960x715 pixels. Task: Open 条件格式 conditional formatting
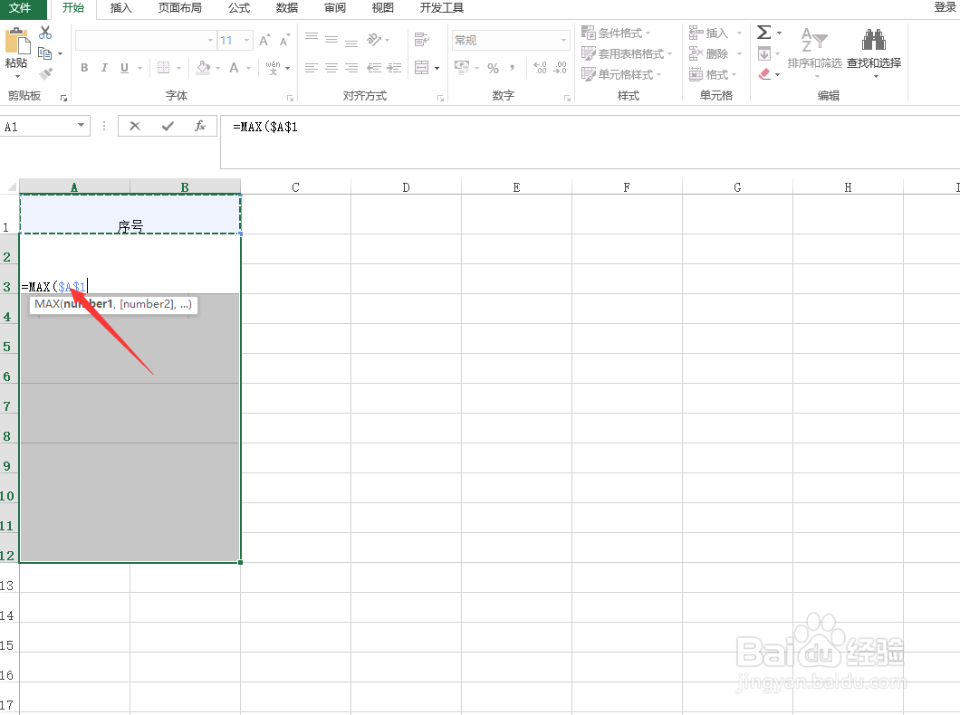(x=616, y=33)
